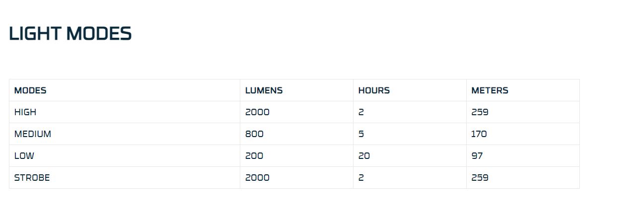This screenshot has height=220, width=633.
Task: Click the HOURS column header
Action: 374,90
